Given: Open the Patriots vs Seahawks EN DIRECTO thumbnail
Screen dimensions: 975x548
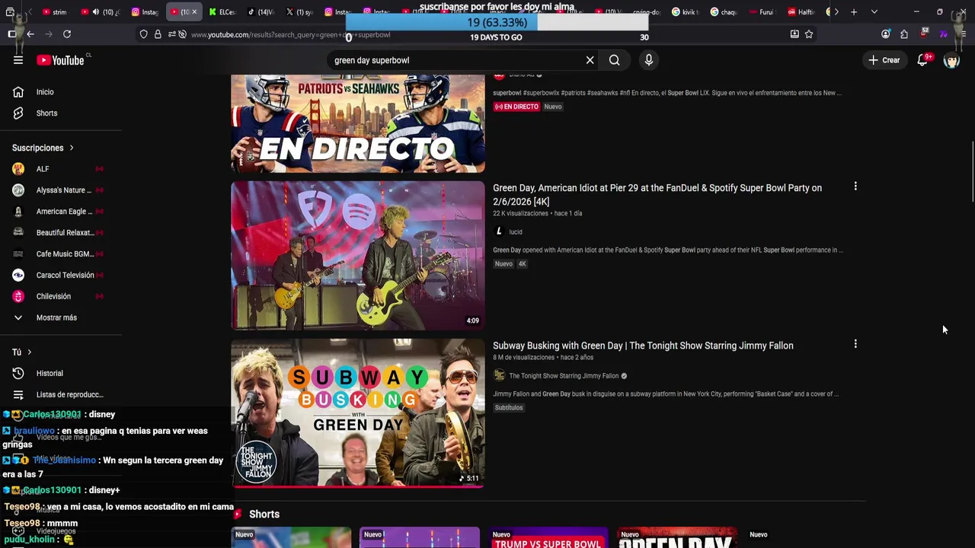Looking at the screenshot, I should (x=357, y=124).
